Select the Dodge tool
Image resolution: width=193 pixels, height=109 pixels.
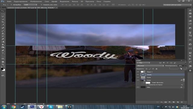tap(3, 47)
